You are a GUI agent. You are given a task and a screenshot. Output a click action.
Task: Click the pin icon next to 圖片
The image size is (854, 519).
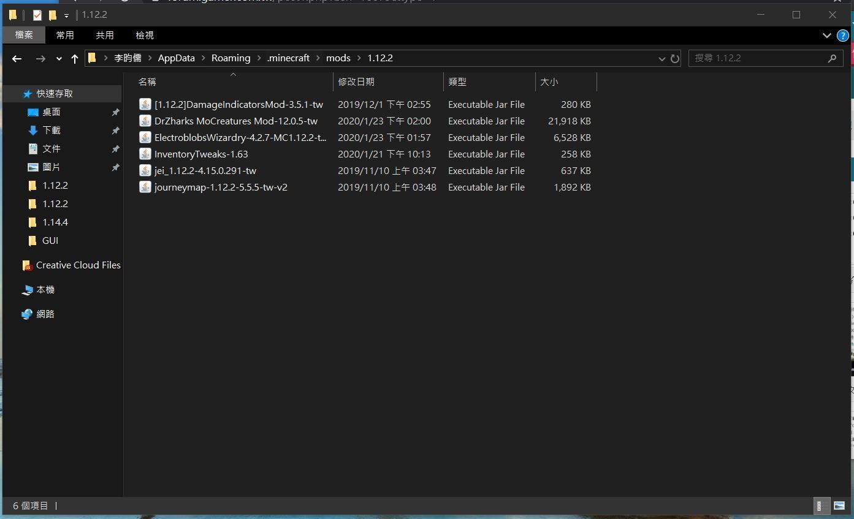click(x=115, y=167)
